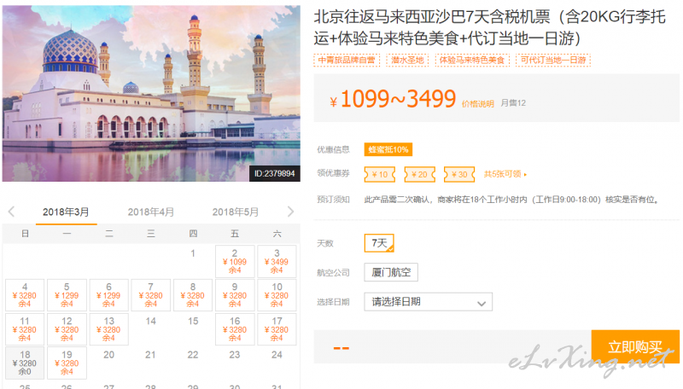Click the 立即购买 buy button

(635, 347)
